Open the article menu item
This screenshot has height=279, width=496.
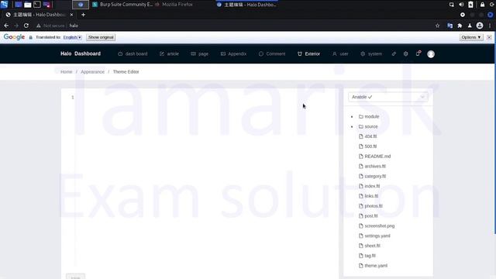tap(169, 53)
